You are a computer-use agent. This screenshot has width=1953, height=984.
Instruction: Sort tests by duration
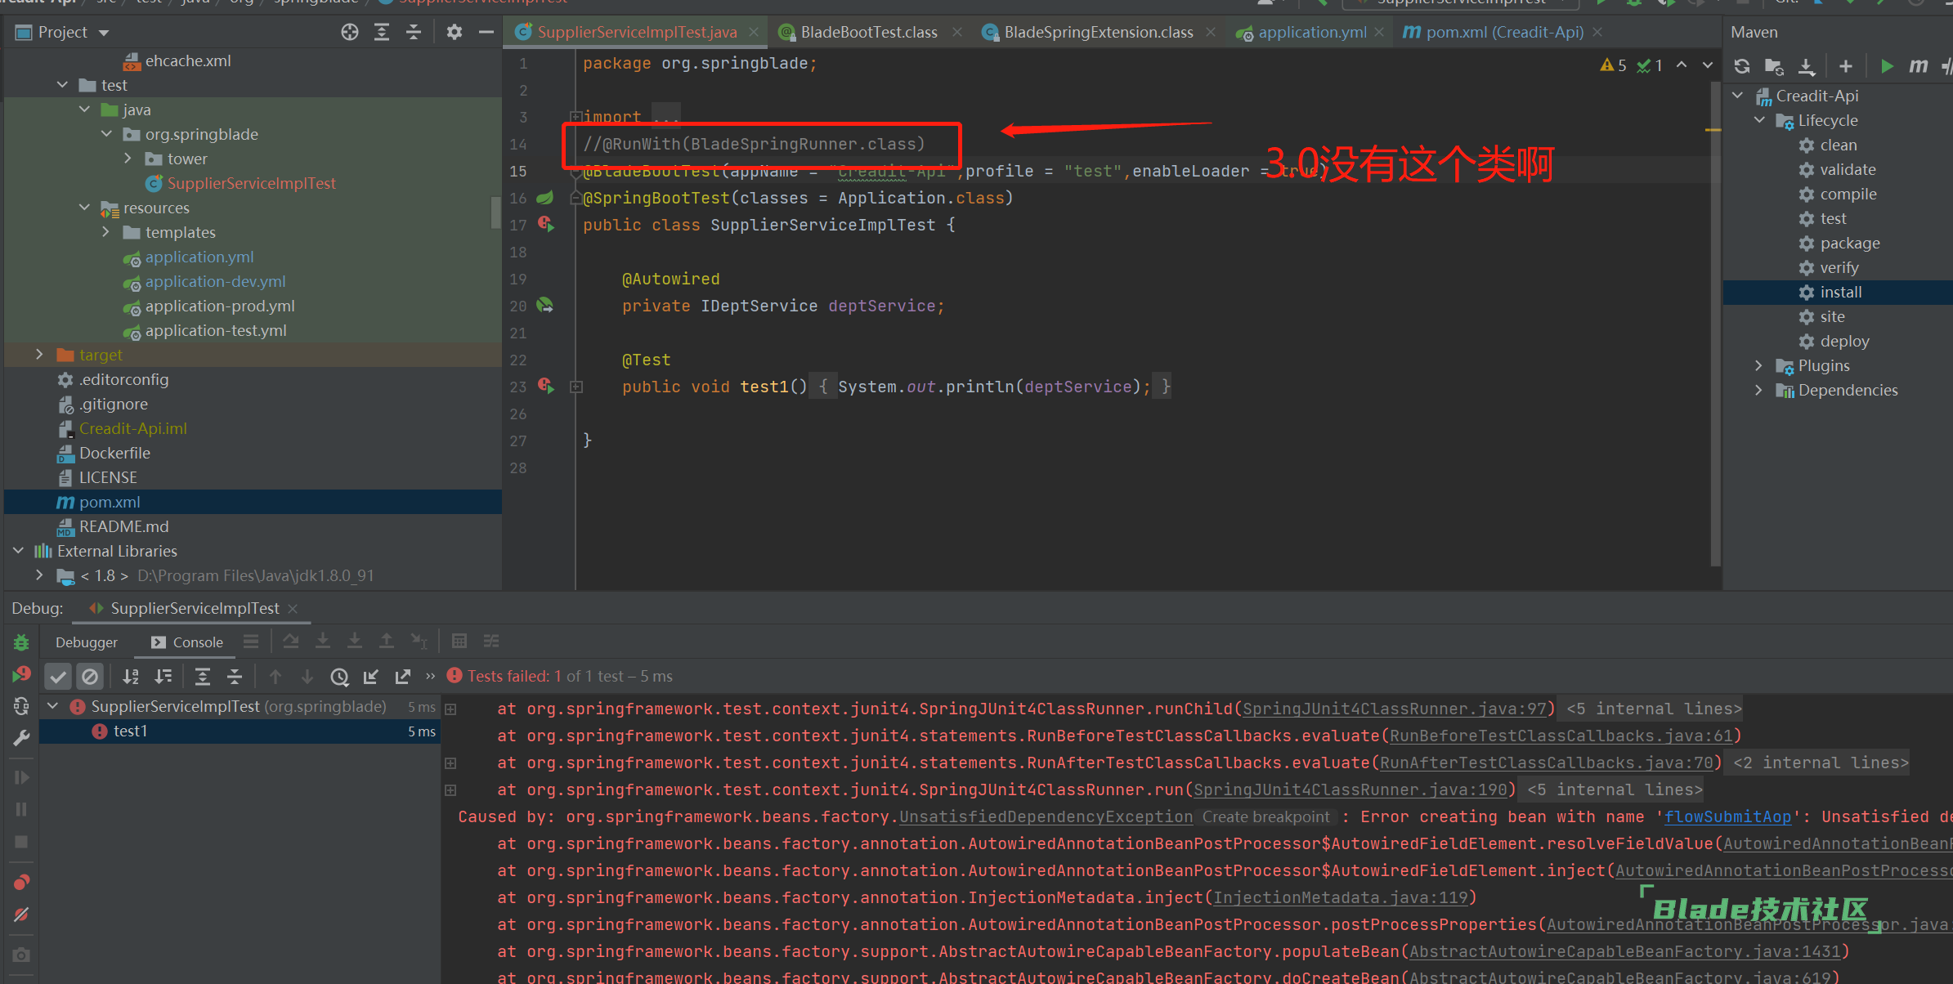(163, 676)
